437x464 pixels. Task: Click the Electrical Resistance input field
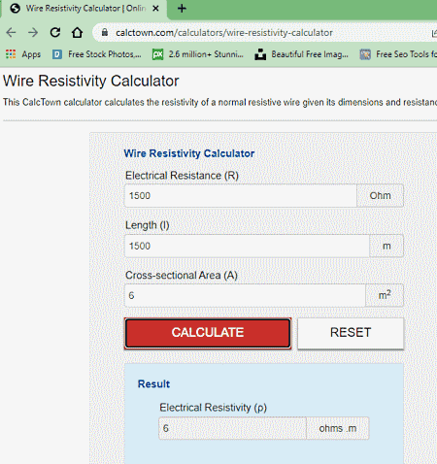241,196
